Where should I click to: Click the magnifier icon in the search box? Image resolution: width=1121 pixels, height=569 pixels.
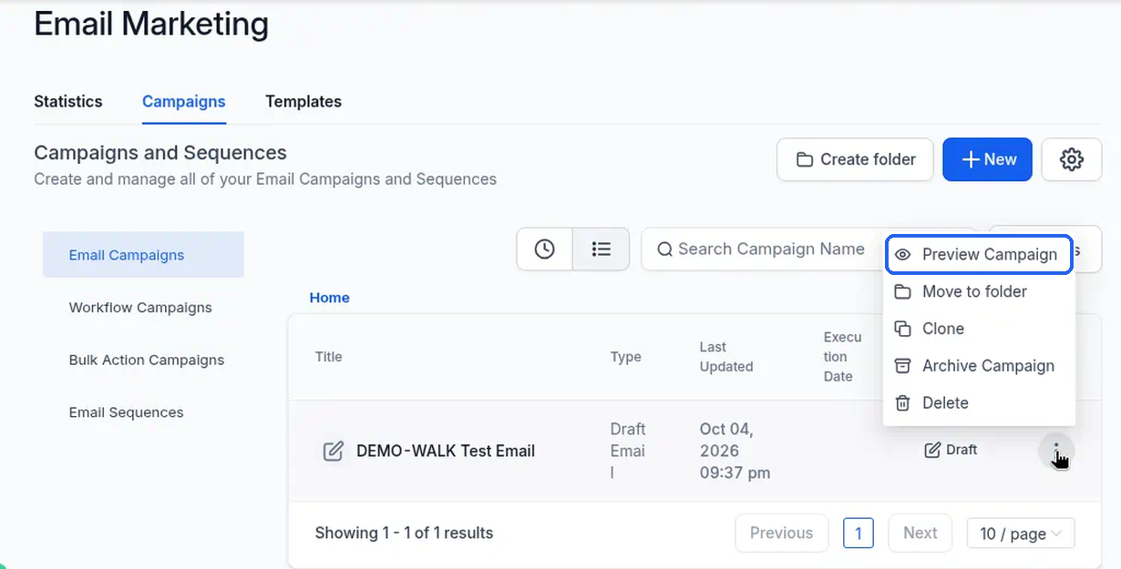(x=664, y=249)
